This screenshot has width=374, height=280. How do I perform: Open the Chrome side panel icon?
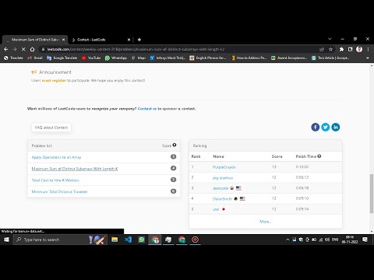pyautogui.click(x=350, y=49)
